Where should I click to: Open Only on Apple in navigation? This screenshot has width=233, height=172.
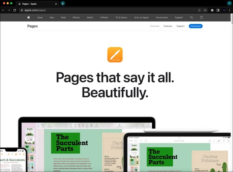coord(141,18)
